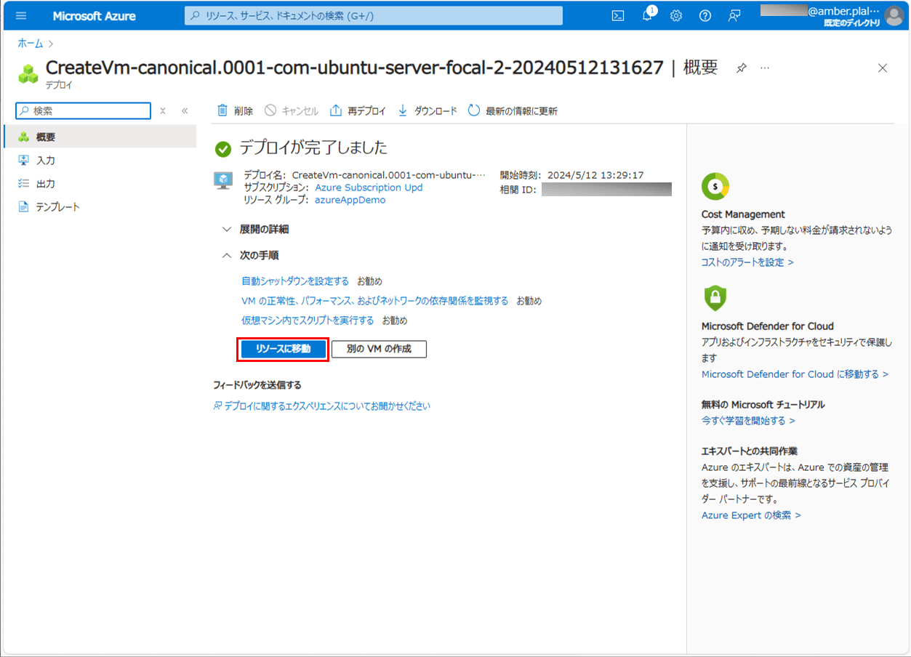Open Microsoft Defender for Cloud に移動する link

click(x=795, y=374)
